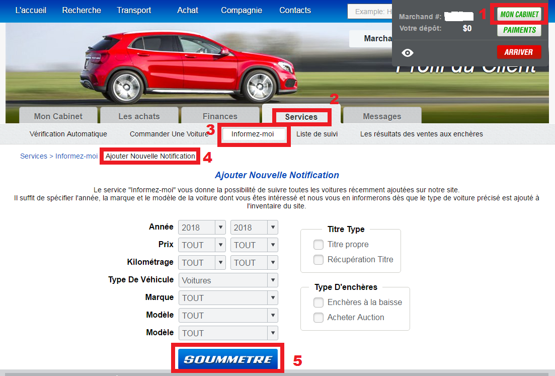Viewport: 555px width, 376px height.
Task: Open the Marque dropdown list
Action: click(228, 298)
